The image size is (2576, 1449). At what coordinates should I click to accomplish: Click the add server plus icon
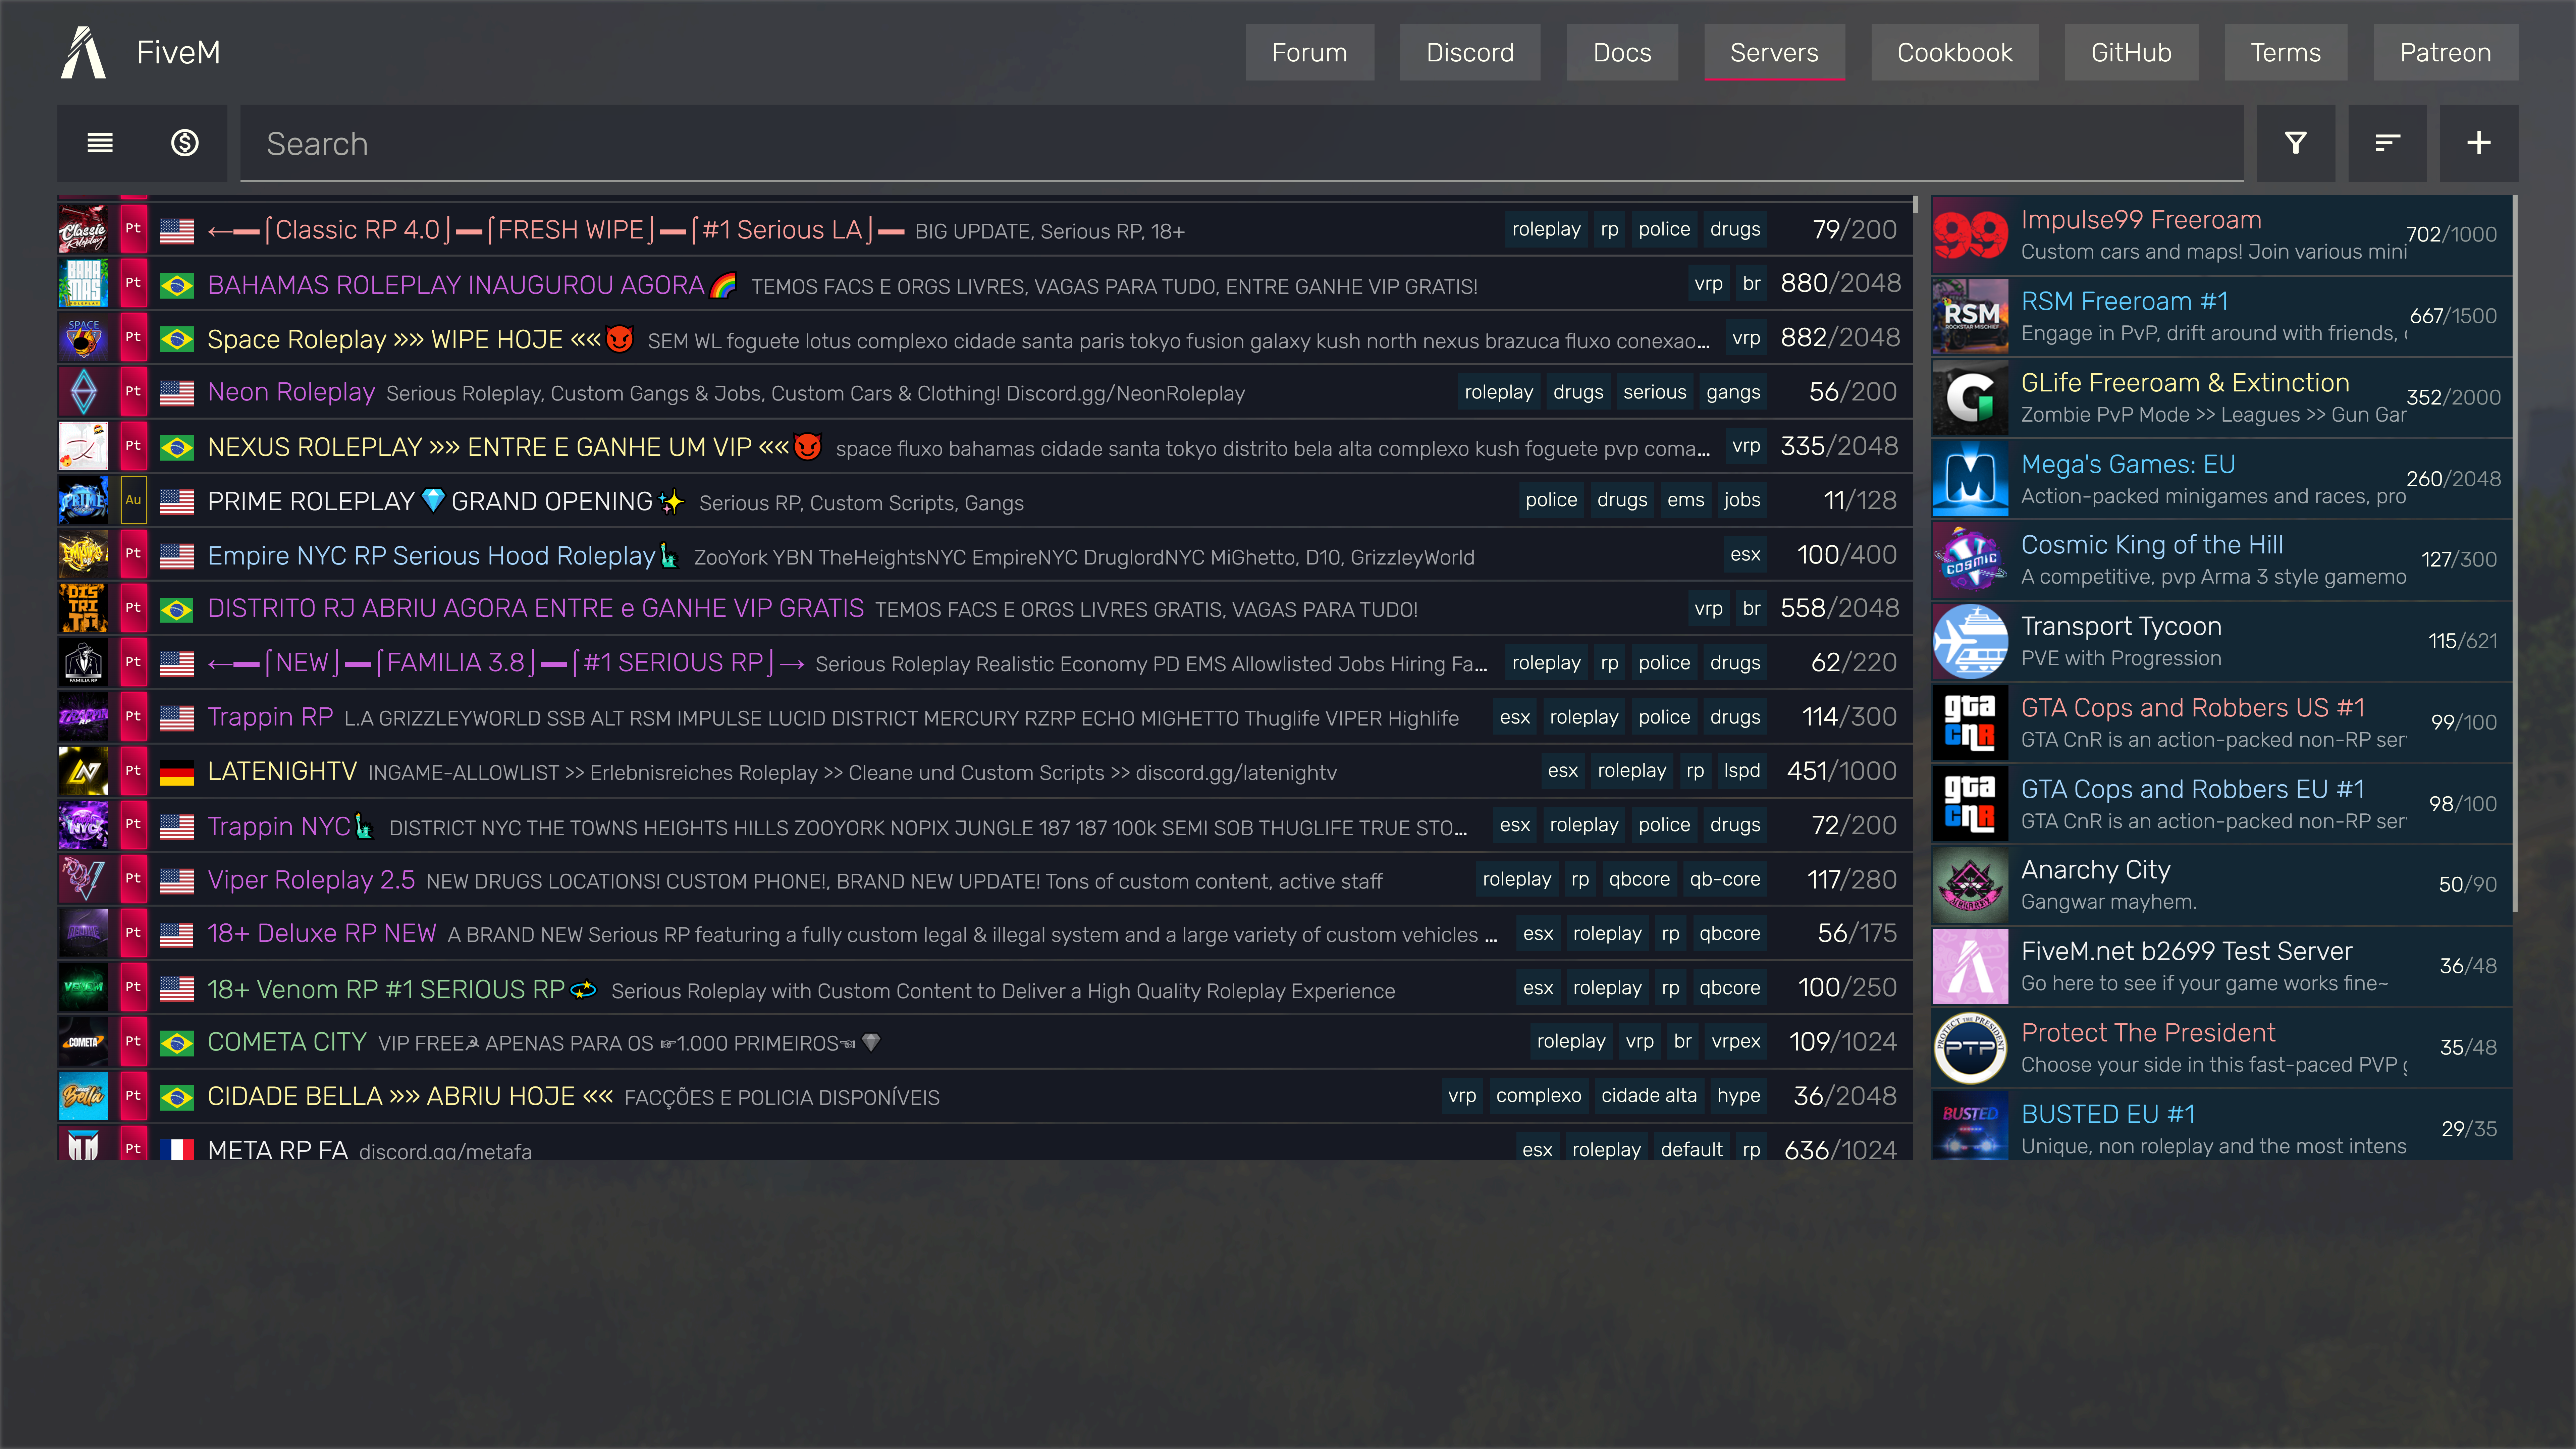(x=2479, y=143)
